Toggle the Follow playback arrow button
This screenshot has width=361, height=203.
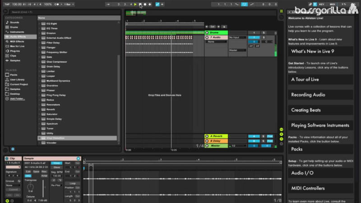click(108, 4)
